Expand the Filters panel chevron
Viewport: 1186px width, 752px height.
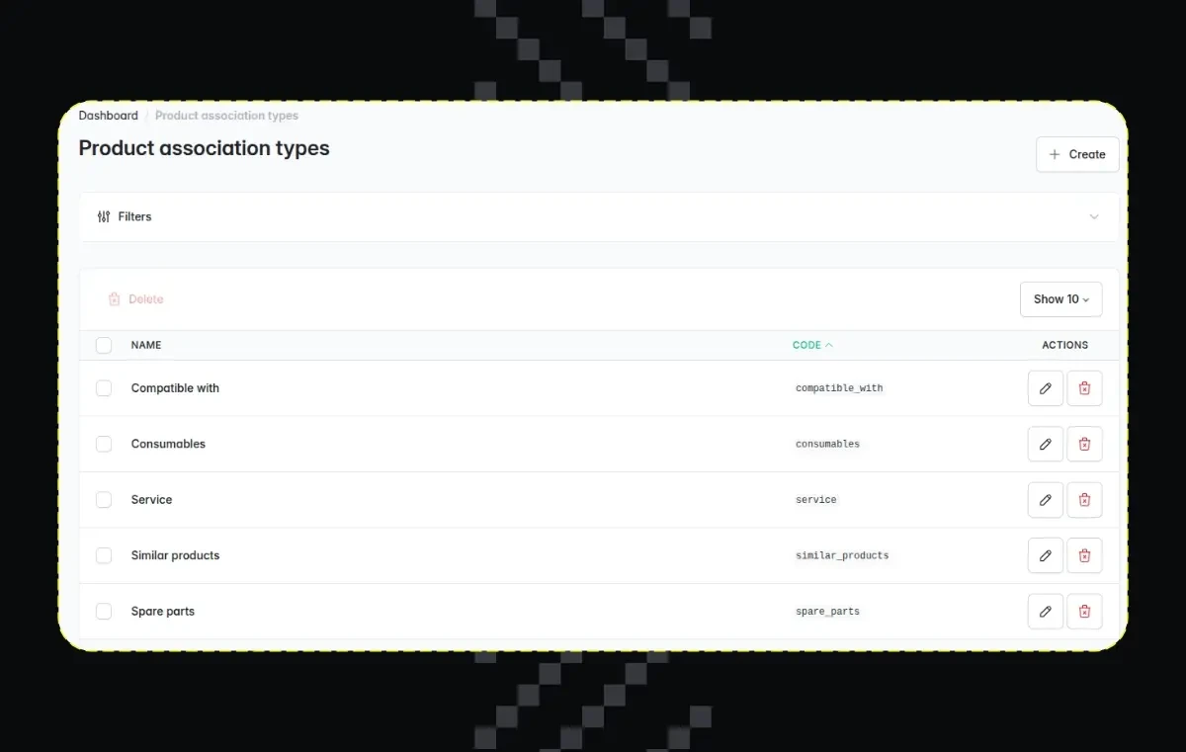coord(1094,216)
